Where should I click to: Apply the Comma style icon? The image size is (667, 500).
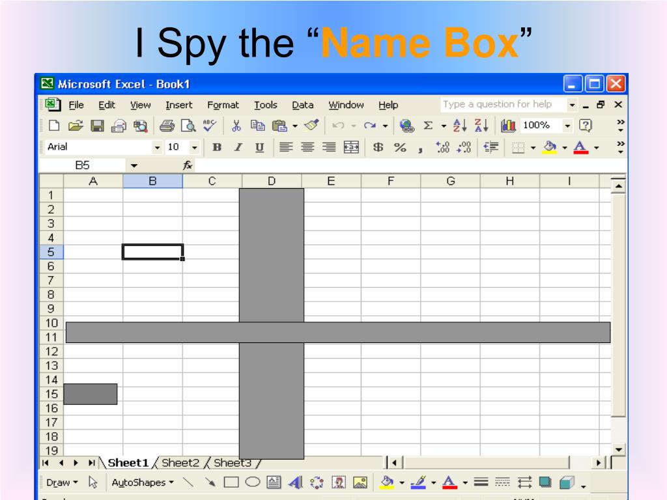click(x=420, y=149)
